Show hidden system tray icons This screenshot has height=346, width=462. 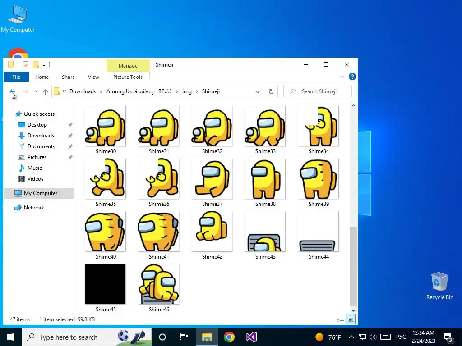coord(351,337)
